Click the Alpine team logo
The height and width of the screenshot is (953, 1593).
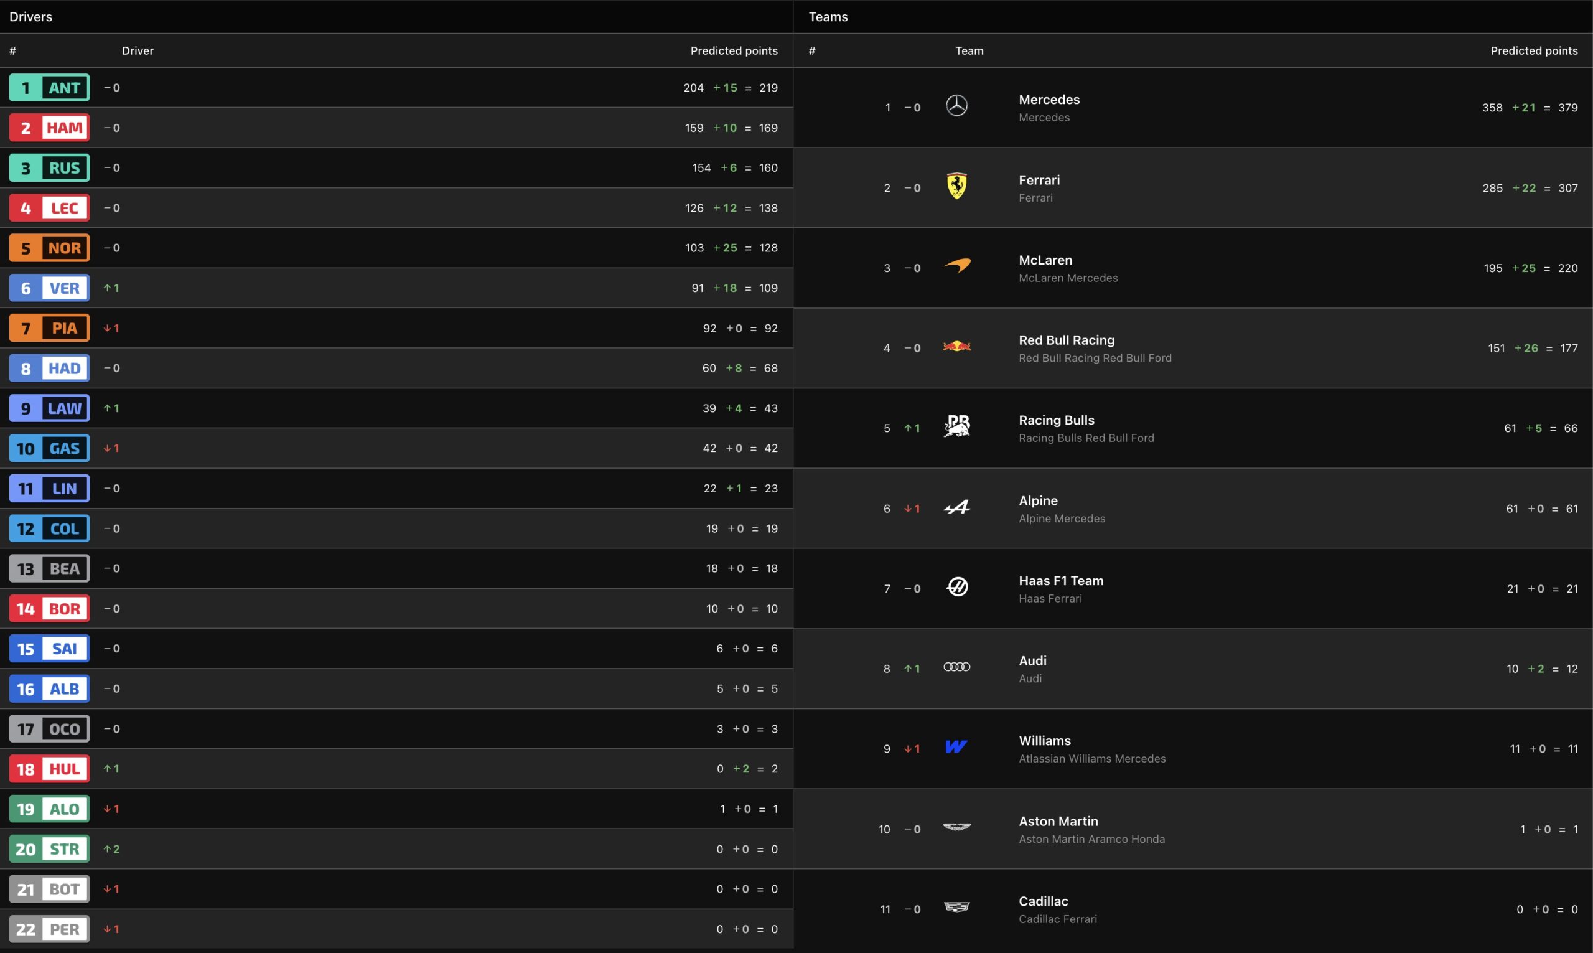956,507
